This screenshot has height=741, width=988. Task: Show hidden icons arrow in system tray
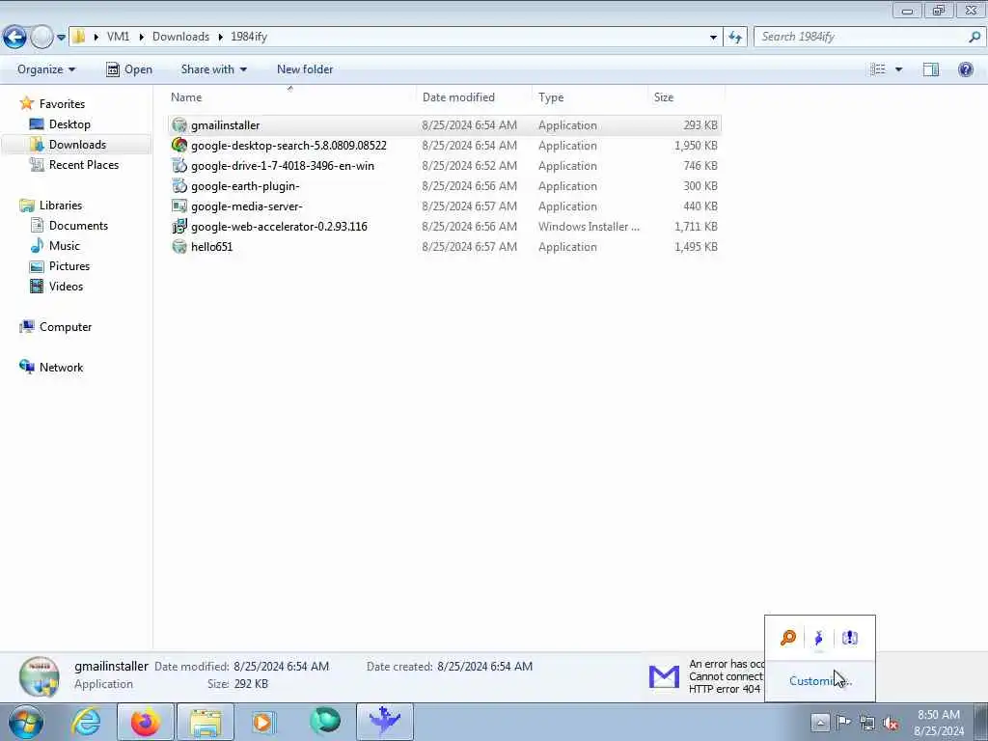[x=820, y=722]
